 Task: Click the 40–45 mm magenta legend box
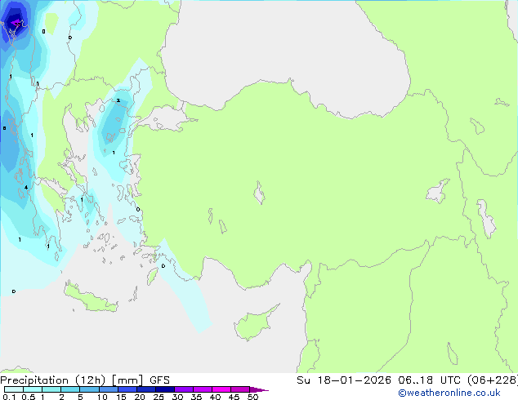click(221, 389)
